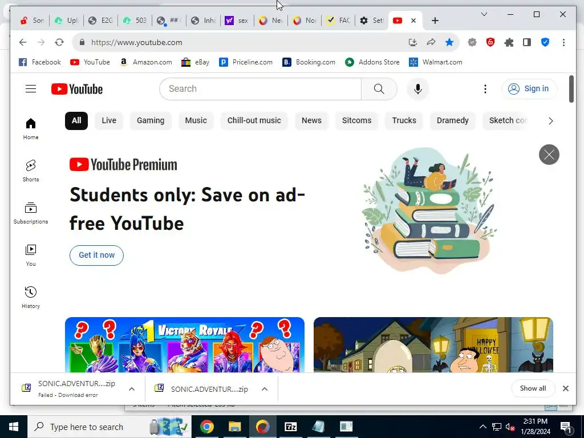Open the Booking.com bookmark

click(309, 62)
